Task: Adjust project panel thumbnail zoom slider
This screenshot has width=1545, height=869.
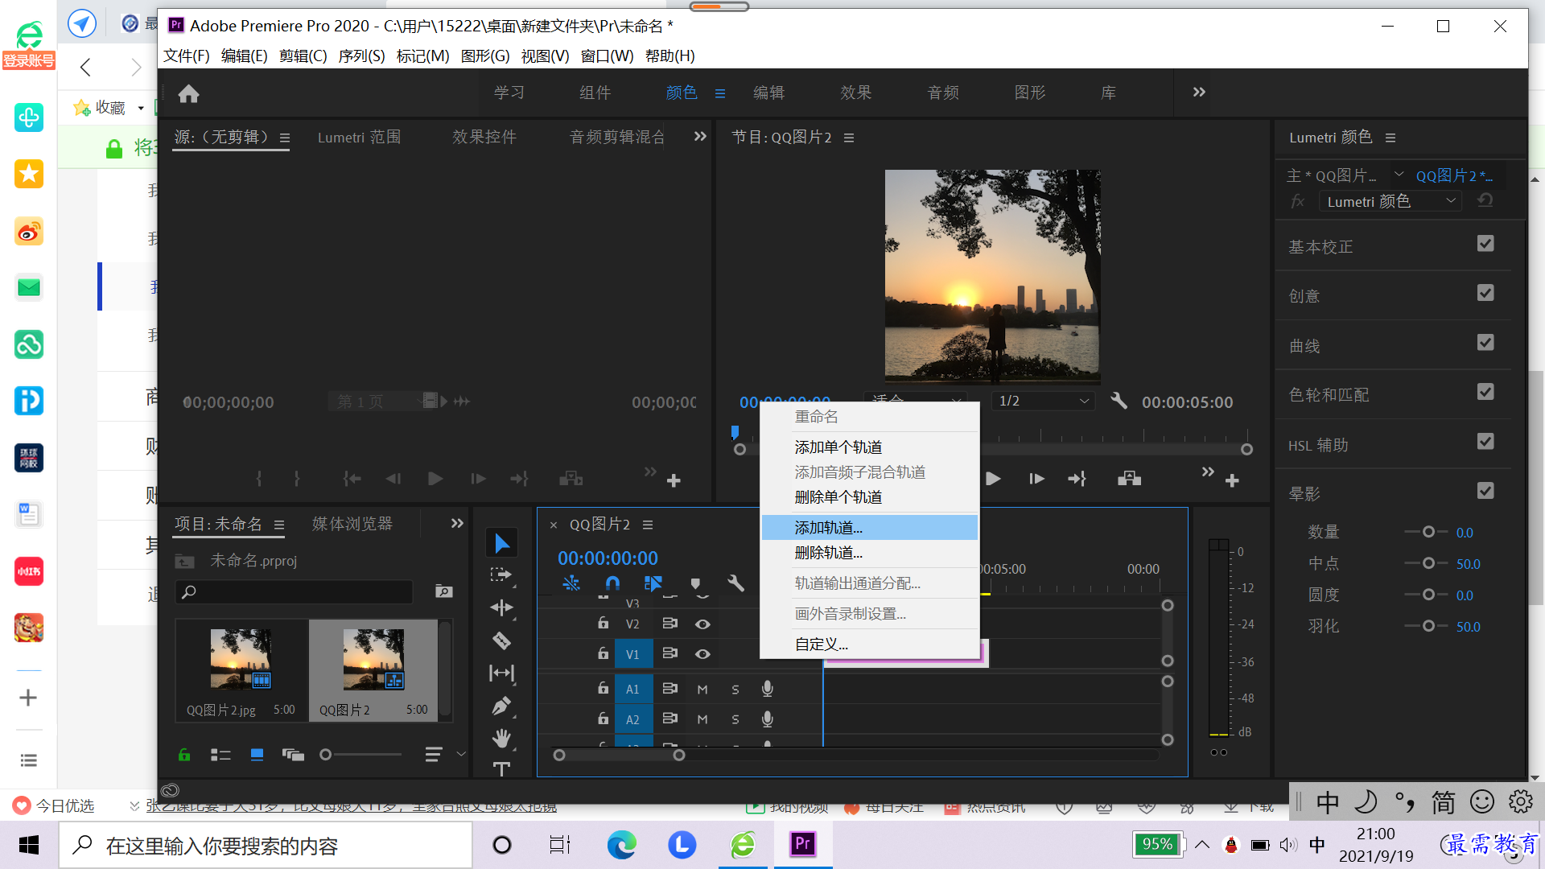Action: tap(360, 755)
